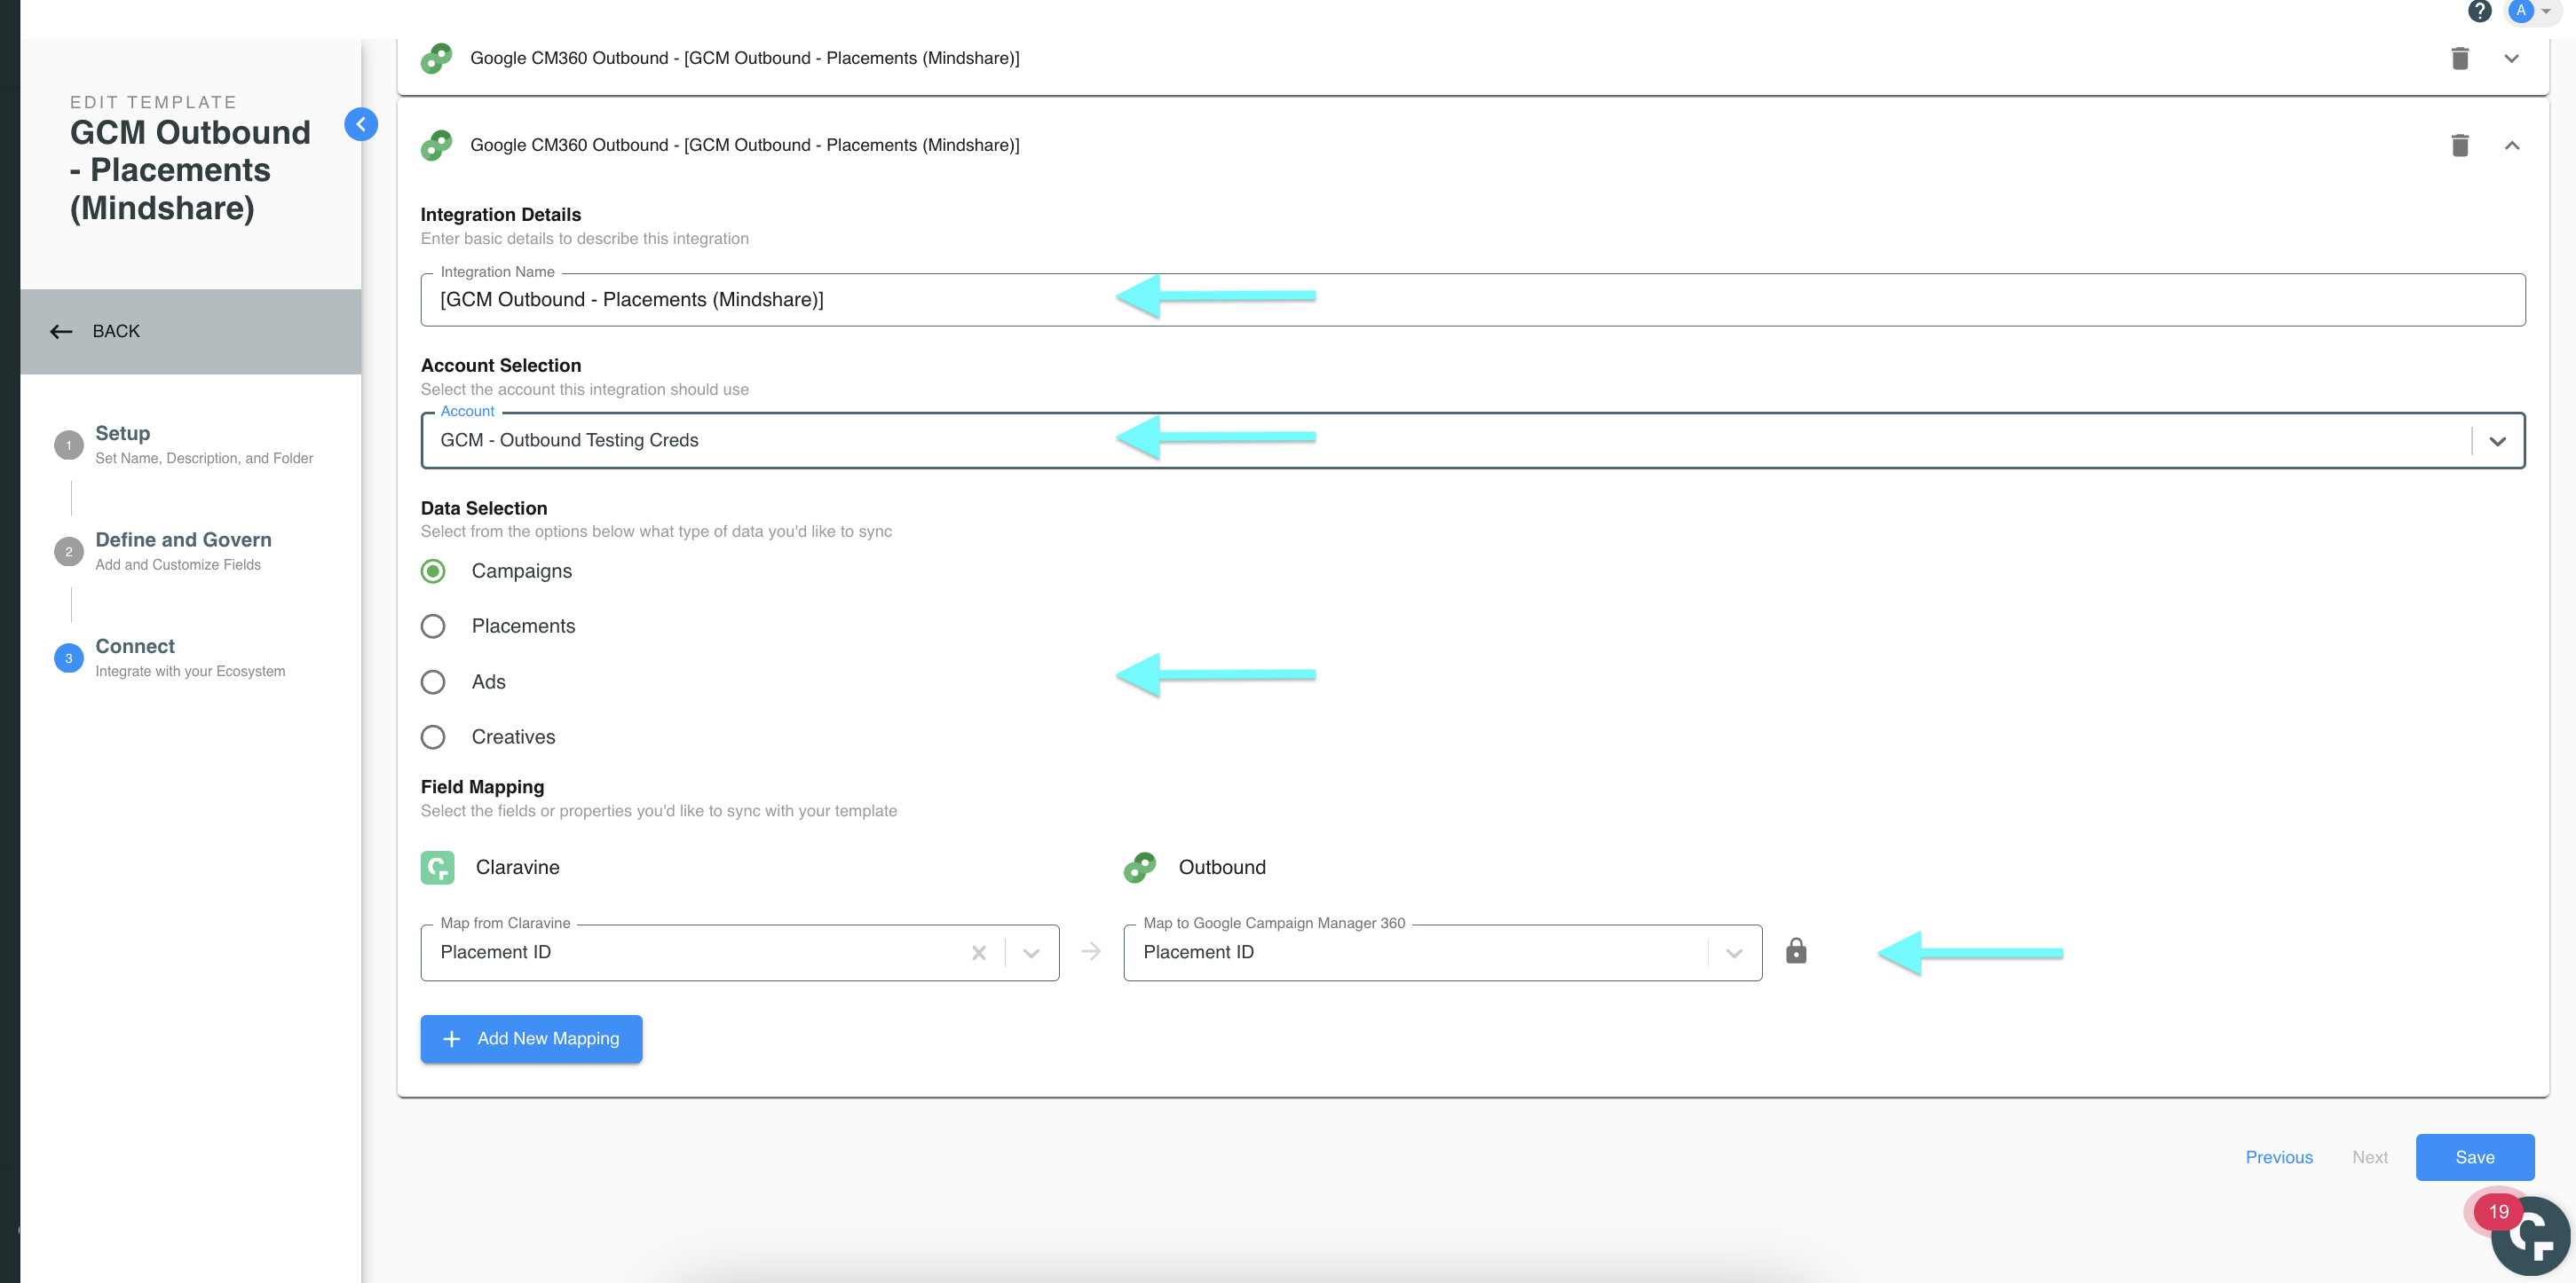Click the Save button

(2474, 1156)
